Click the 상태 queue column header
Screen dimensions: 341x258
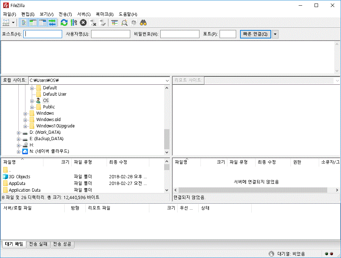coord(225,208)
